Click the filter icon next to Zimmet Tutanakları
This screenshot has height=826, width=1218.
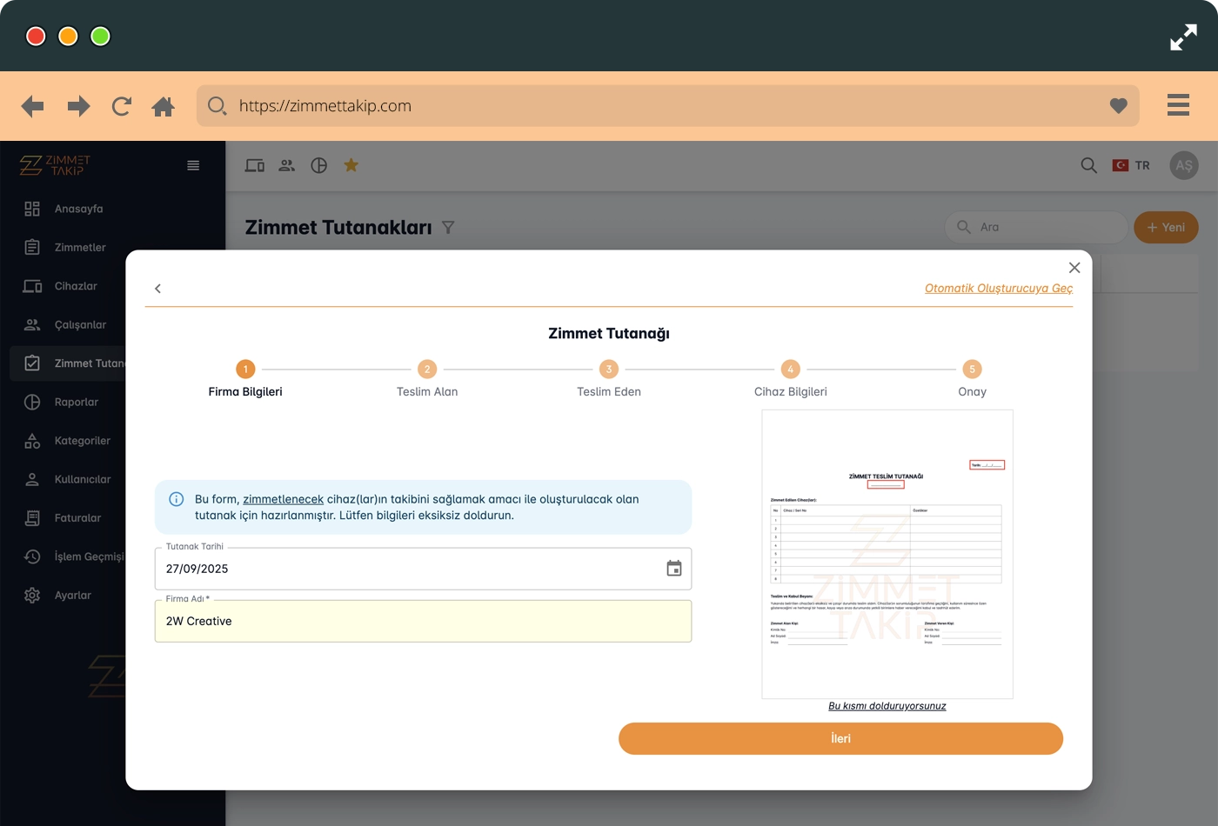[x=448, y=227]
